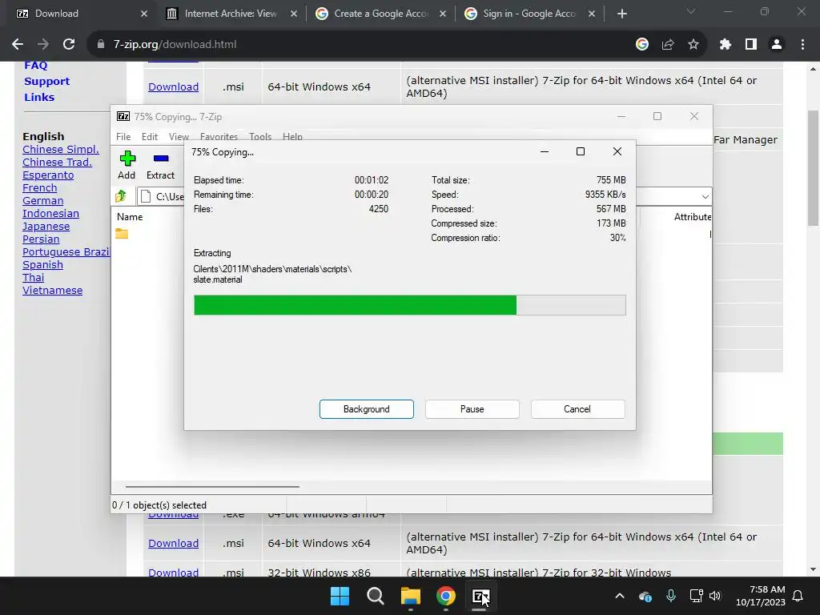Screen dimensions: 820x615
Task: Select the Indonesian language link
Action: [x=50, y=213]
